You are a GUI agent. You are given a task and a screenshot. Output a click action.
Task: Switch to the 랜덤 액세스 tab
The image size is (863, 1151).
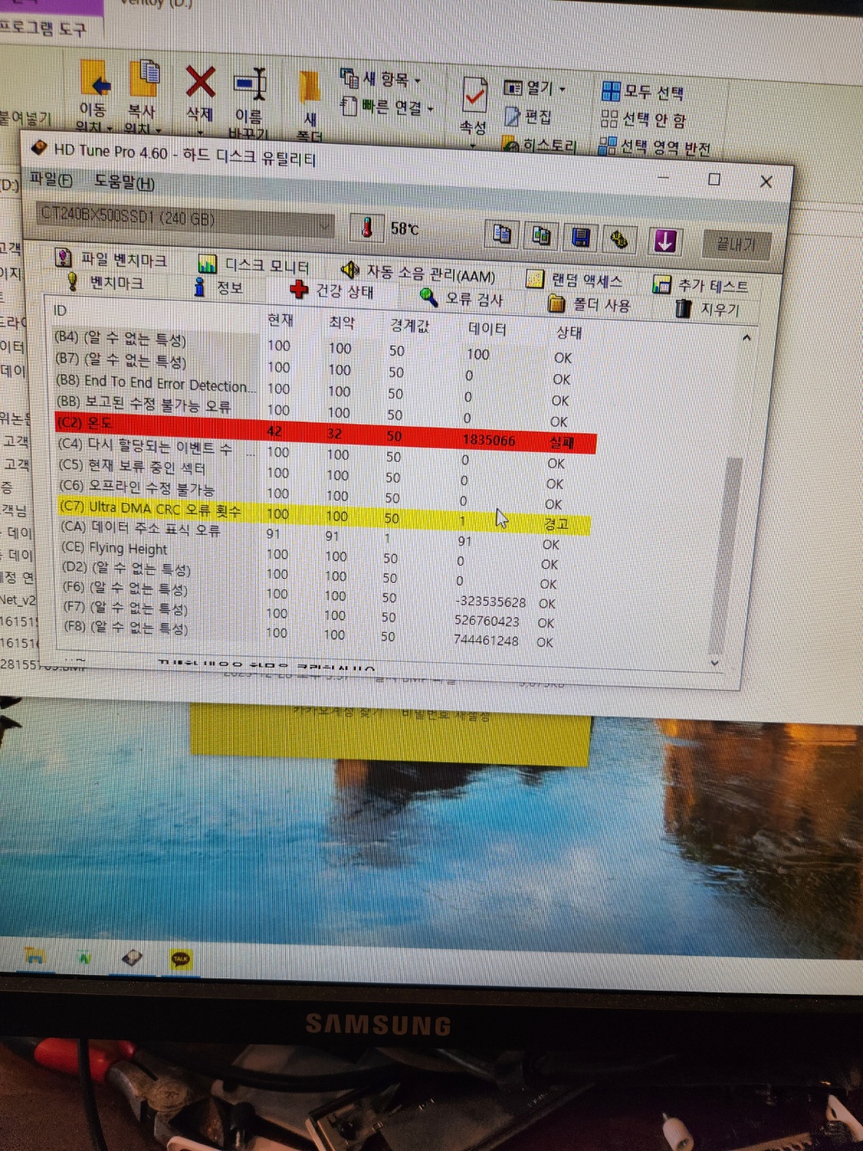(x=575, y=280)
